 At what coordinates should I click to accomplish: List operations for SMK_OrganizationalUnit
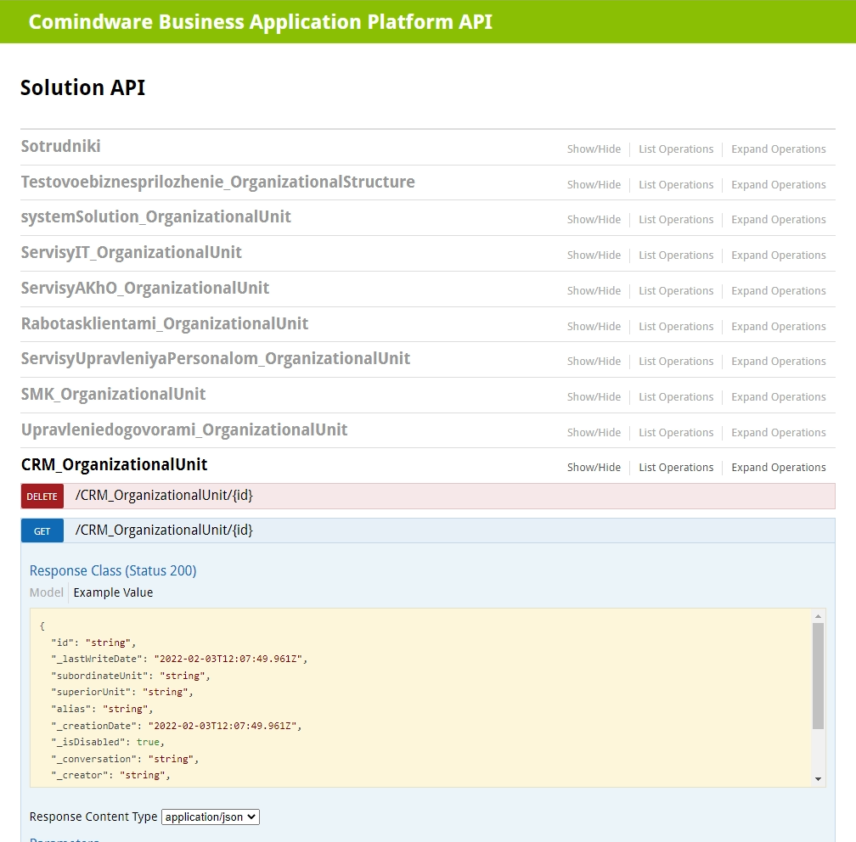(676, 396)
